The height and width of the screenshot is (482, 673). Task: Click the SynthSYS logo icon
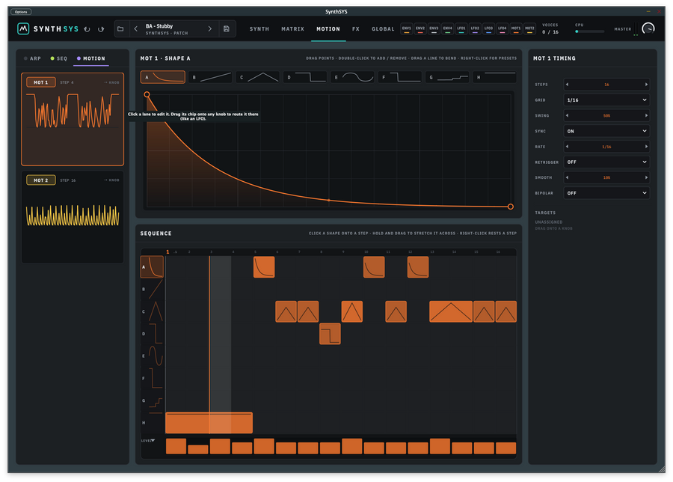pyautogui.click(x=23, y=28)
